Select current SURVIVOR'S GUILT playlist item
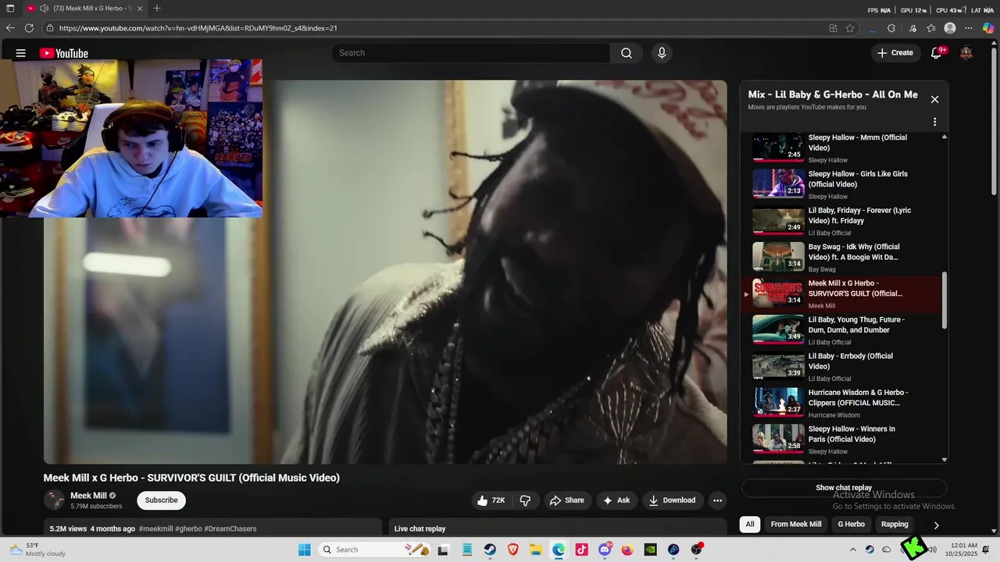Screen dimensions: 1000x562 (840, 294)
